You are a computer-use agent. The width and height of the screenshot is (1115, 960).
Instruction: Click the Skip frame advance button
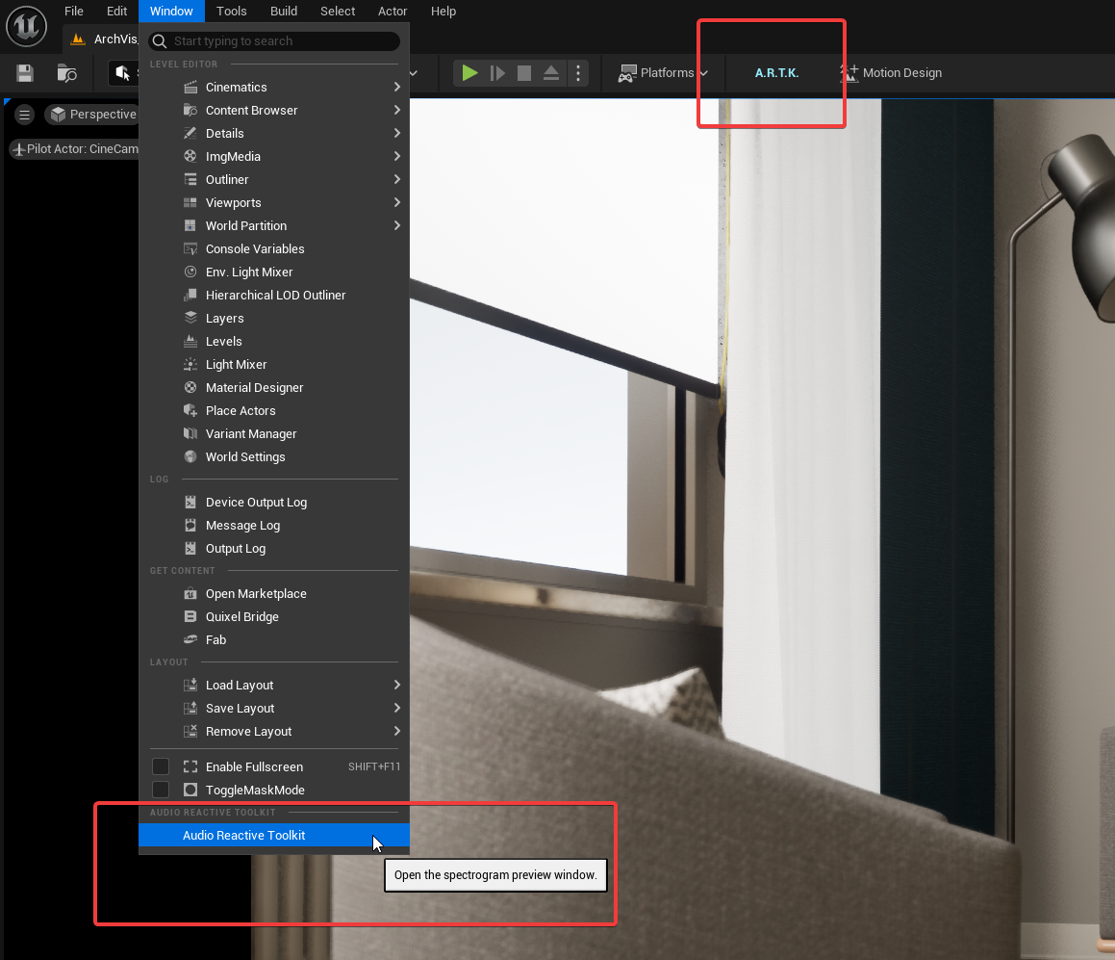coord(497,72)
